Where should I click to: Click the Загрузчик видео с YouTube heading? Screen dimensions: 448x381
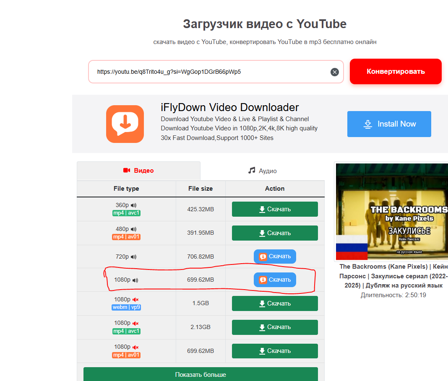click(265, 24)
